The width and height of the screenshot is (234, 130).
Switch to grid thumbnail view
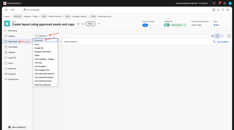213,36
